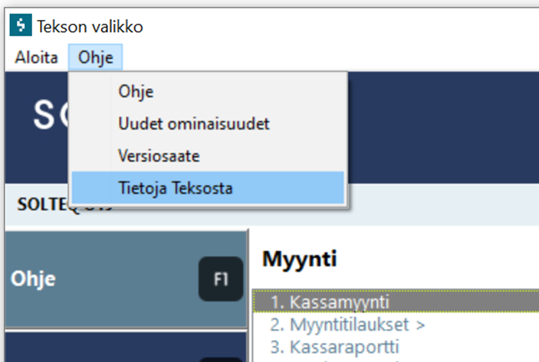Click the white logo text in blue header

click(x=48, y=114)
